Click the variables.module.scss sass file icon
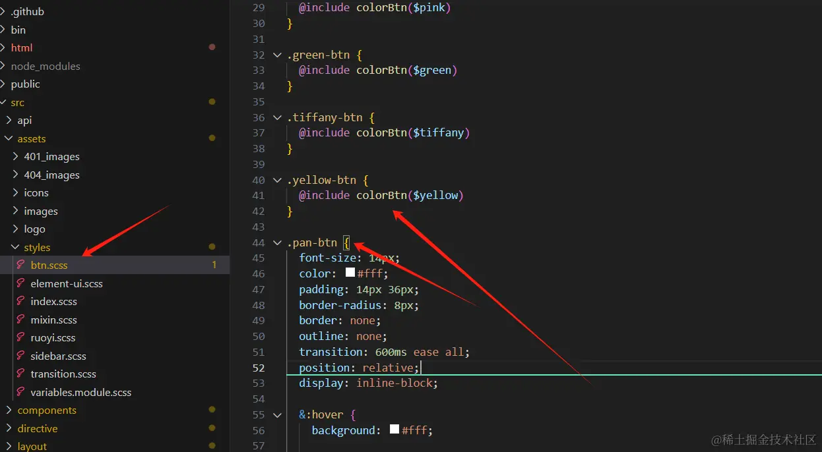The width and height of the screenshot is (822, 452). [x=20, y=392]
